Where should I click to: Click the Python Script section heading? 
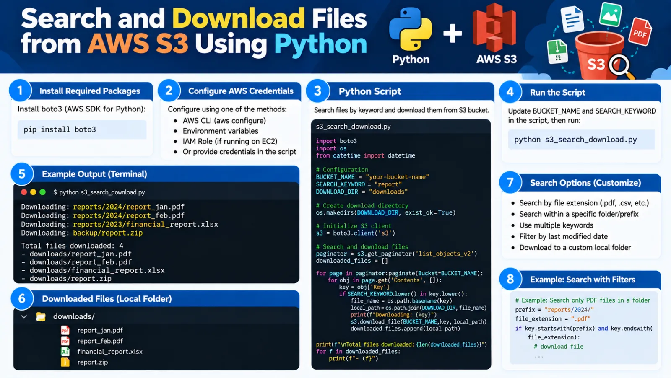pyautogui.click(x=370, y=91)
